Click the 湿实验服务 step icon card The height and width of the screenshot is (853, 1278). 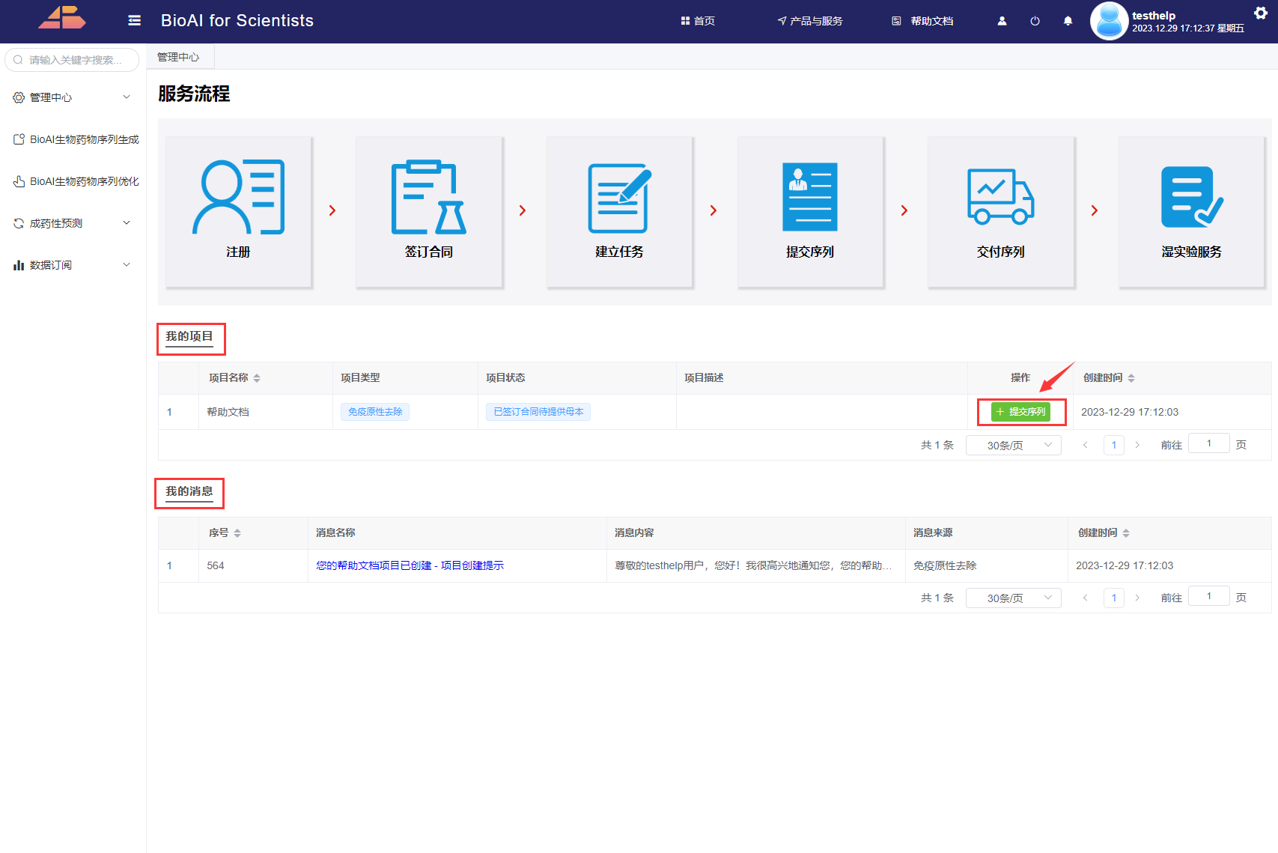click(x=1191, y=212)
